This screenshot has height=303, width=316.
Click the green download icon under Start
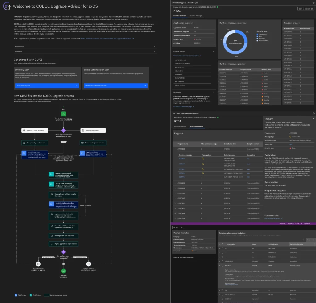pos(64,114)
